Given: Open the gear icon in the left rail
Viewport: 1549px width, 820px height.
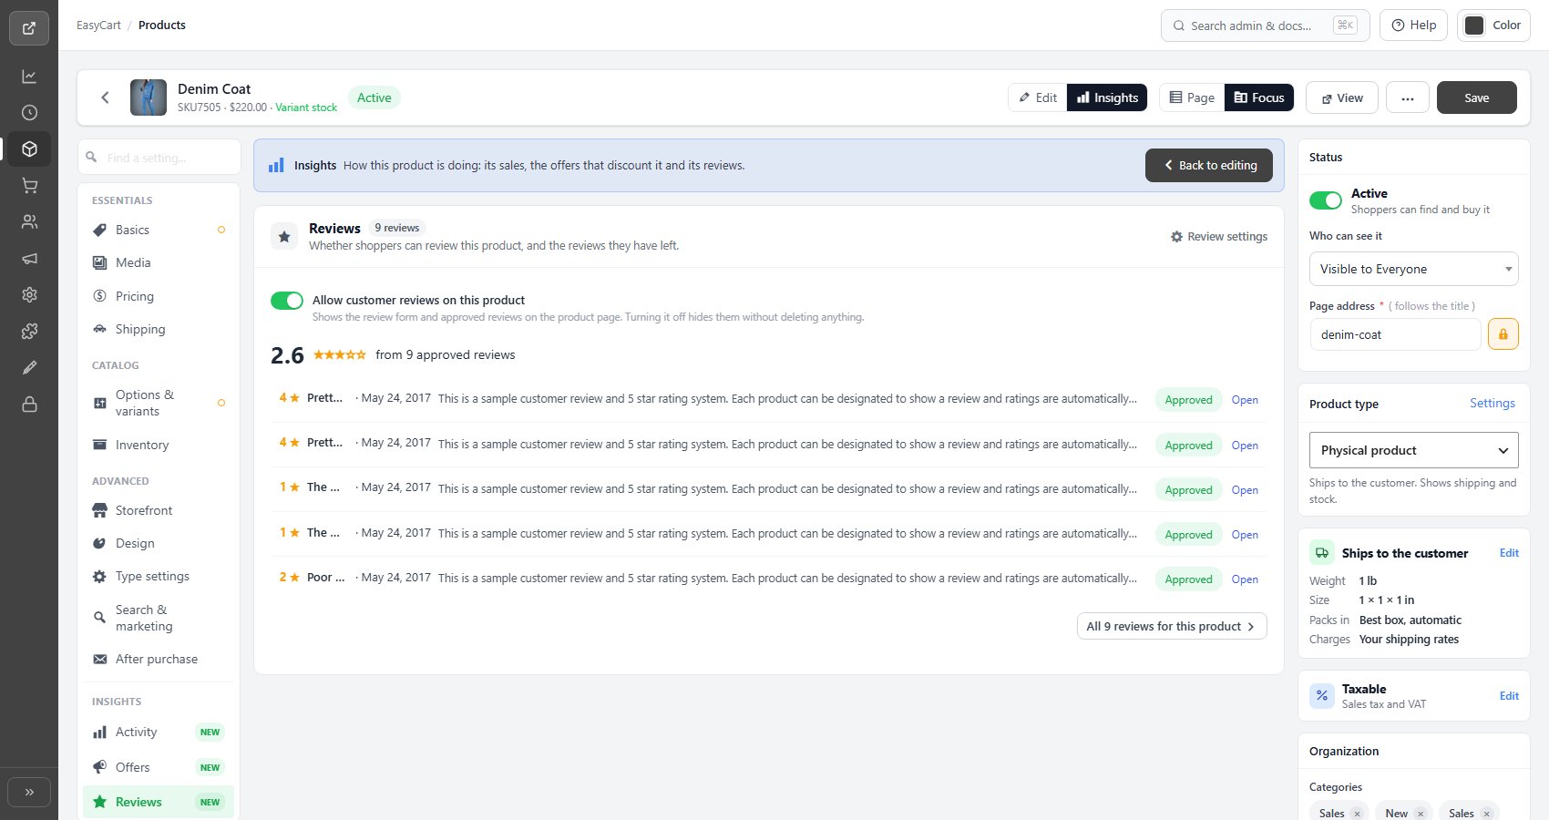Looking at the screenshot, I should (29, 295).
